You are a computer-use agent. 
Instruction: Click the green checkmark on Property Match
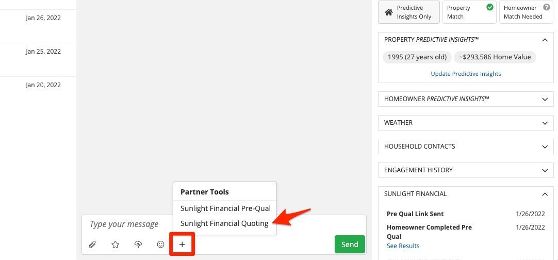pos(490,8)
